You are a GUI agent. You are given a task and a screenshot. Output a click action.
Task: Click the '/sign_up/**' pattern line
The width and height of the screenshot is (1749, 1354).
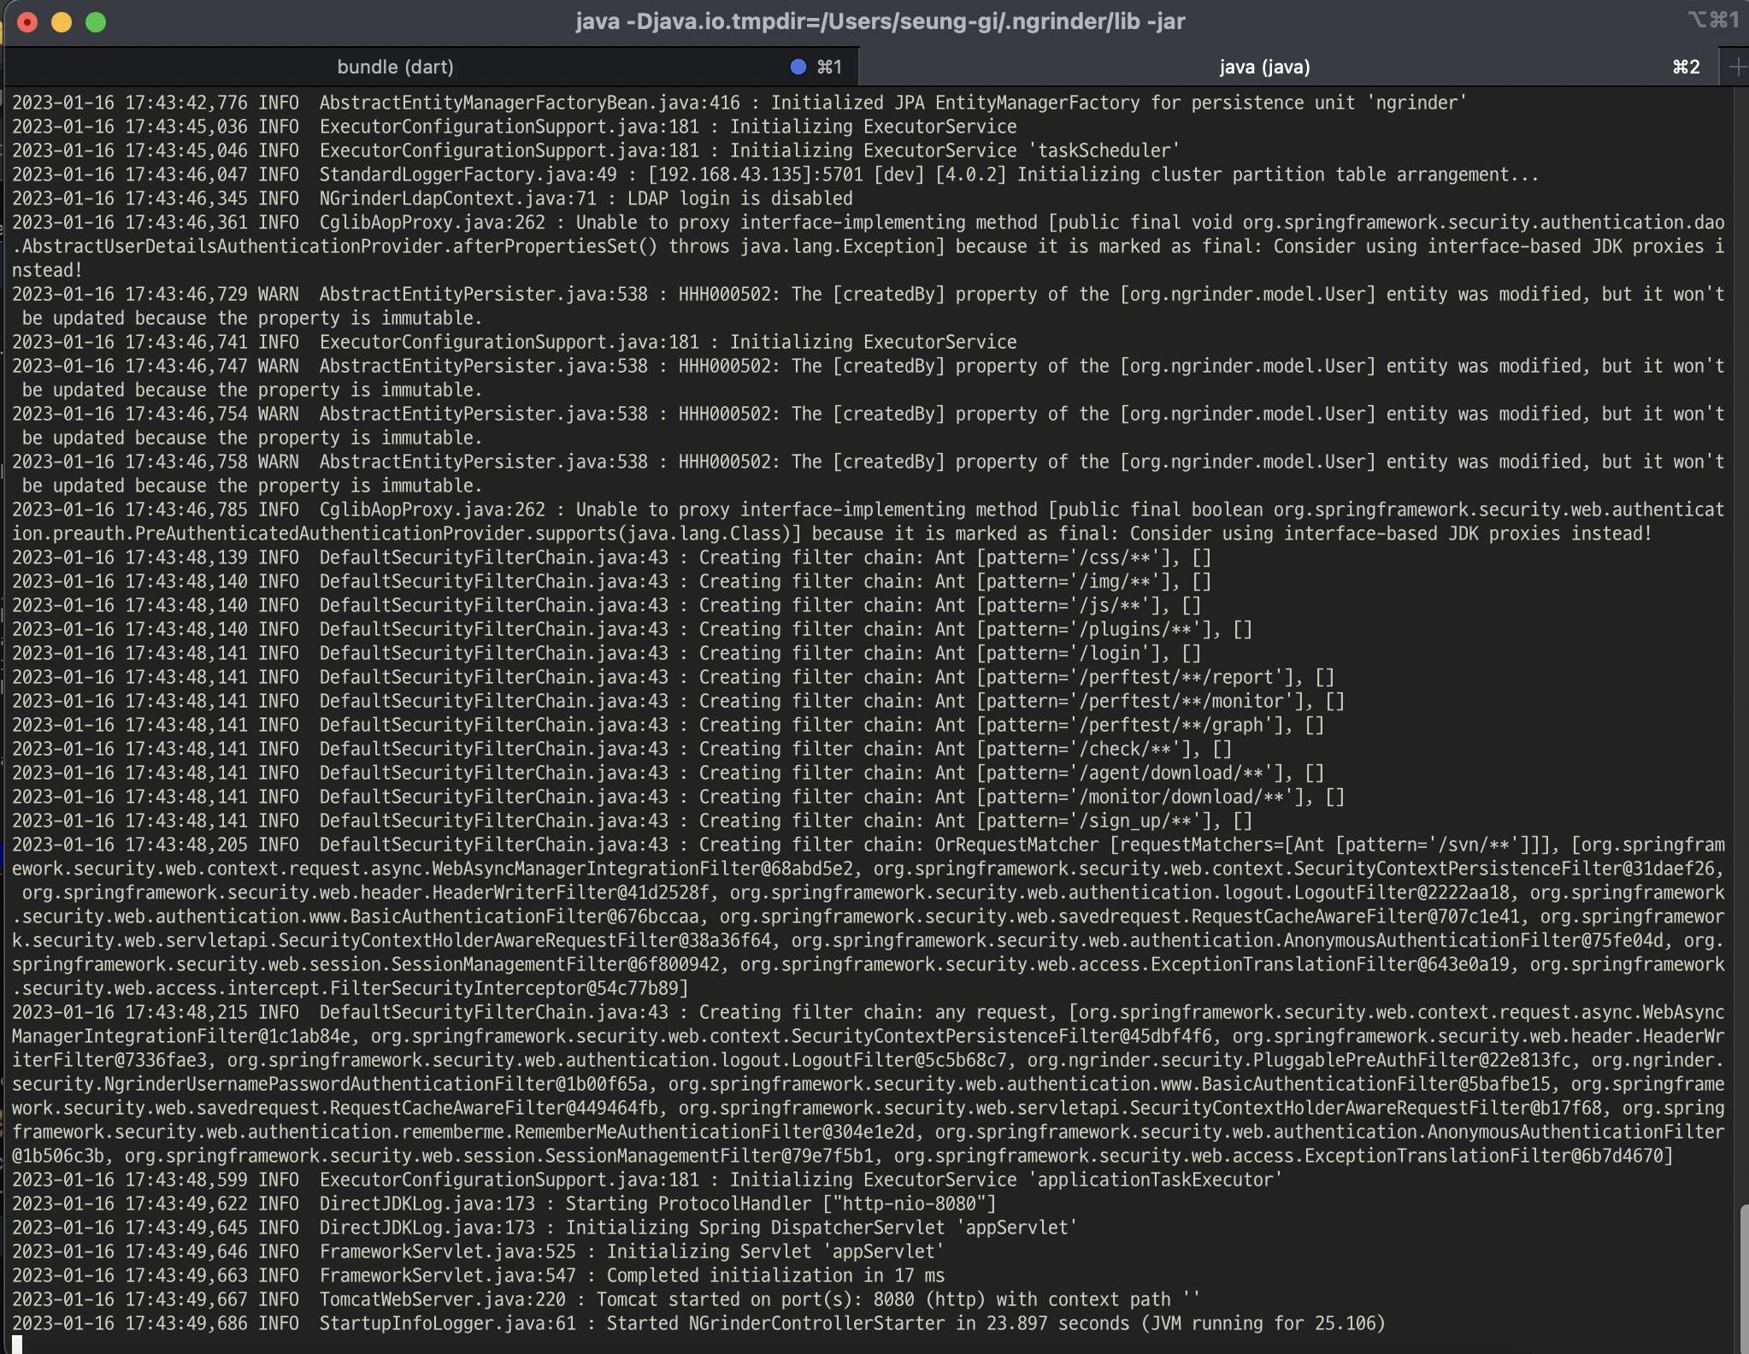633,821
